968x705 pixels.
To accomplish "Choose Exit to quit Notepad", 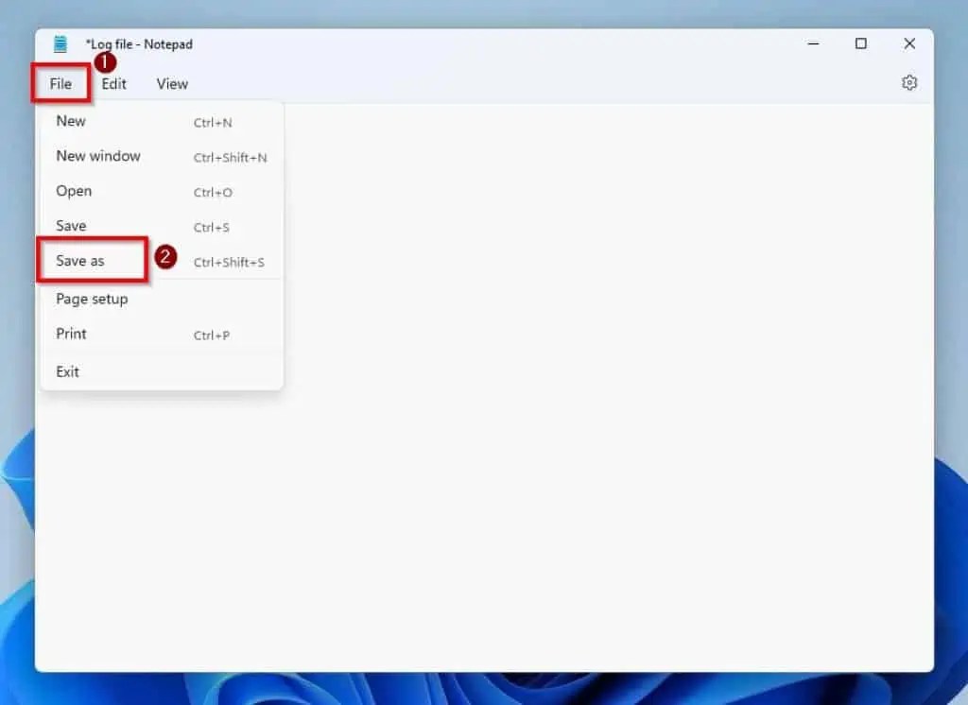I will pos(66,370).
